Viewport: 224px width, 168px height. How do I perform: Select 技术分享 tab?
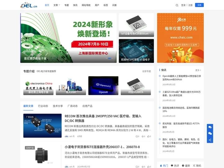tap(58, 106)
